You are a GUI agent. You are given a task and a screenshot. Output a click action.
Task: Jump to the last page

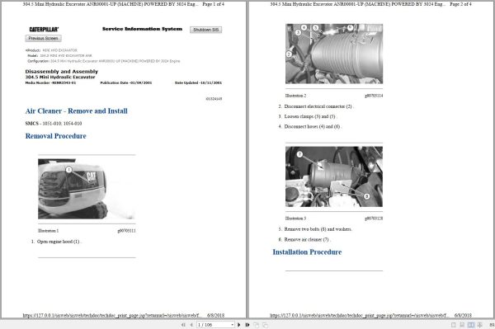(x=247, y=325)
